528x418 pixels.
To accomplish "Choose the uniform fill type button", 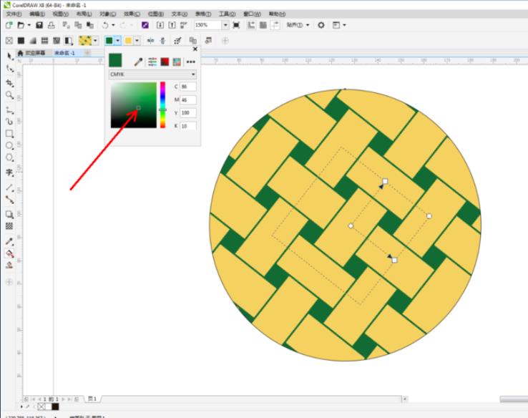I will tap(21, 41).
